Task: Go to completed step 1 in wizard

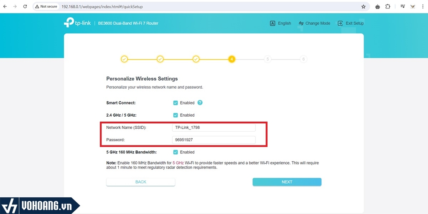Action: [x=124, y=59]
